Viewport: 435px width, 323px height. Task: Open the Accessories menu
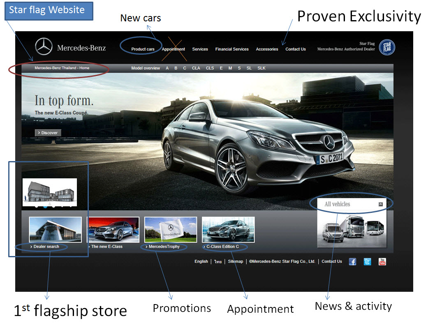(267, 49)
